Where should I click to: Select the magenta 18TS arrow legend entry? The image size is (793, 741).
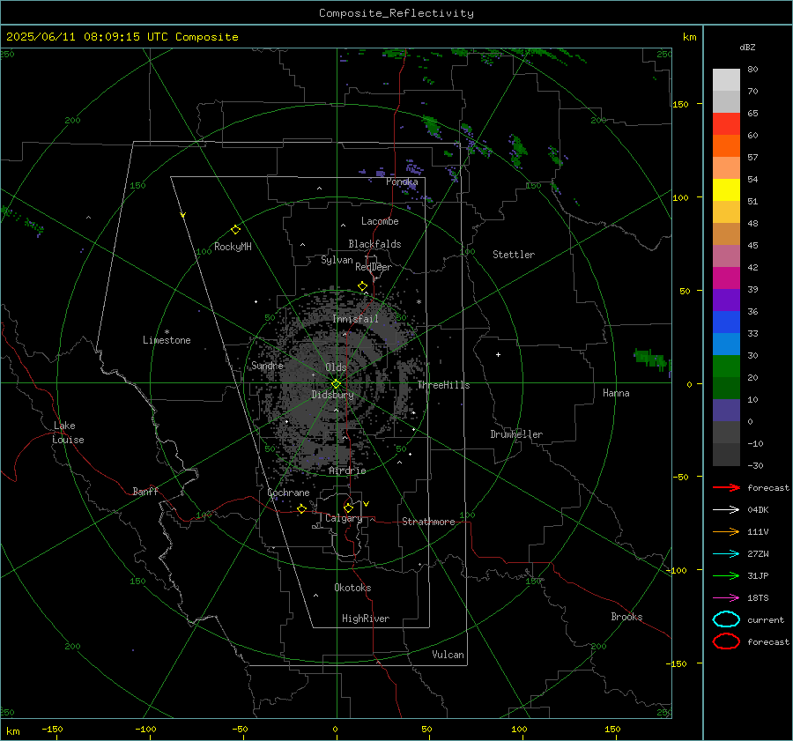[726, 598]
